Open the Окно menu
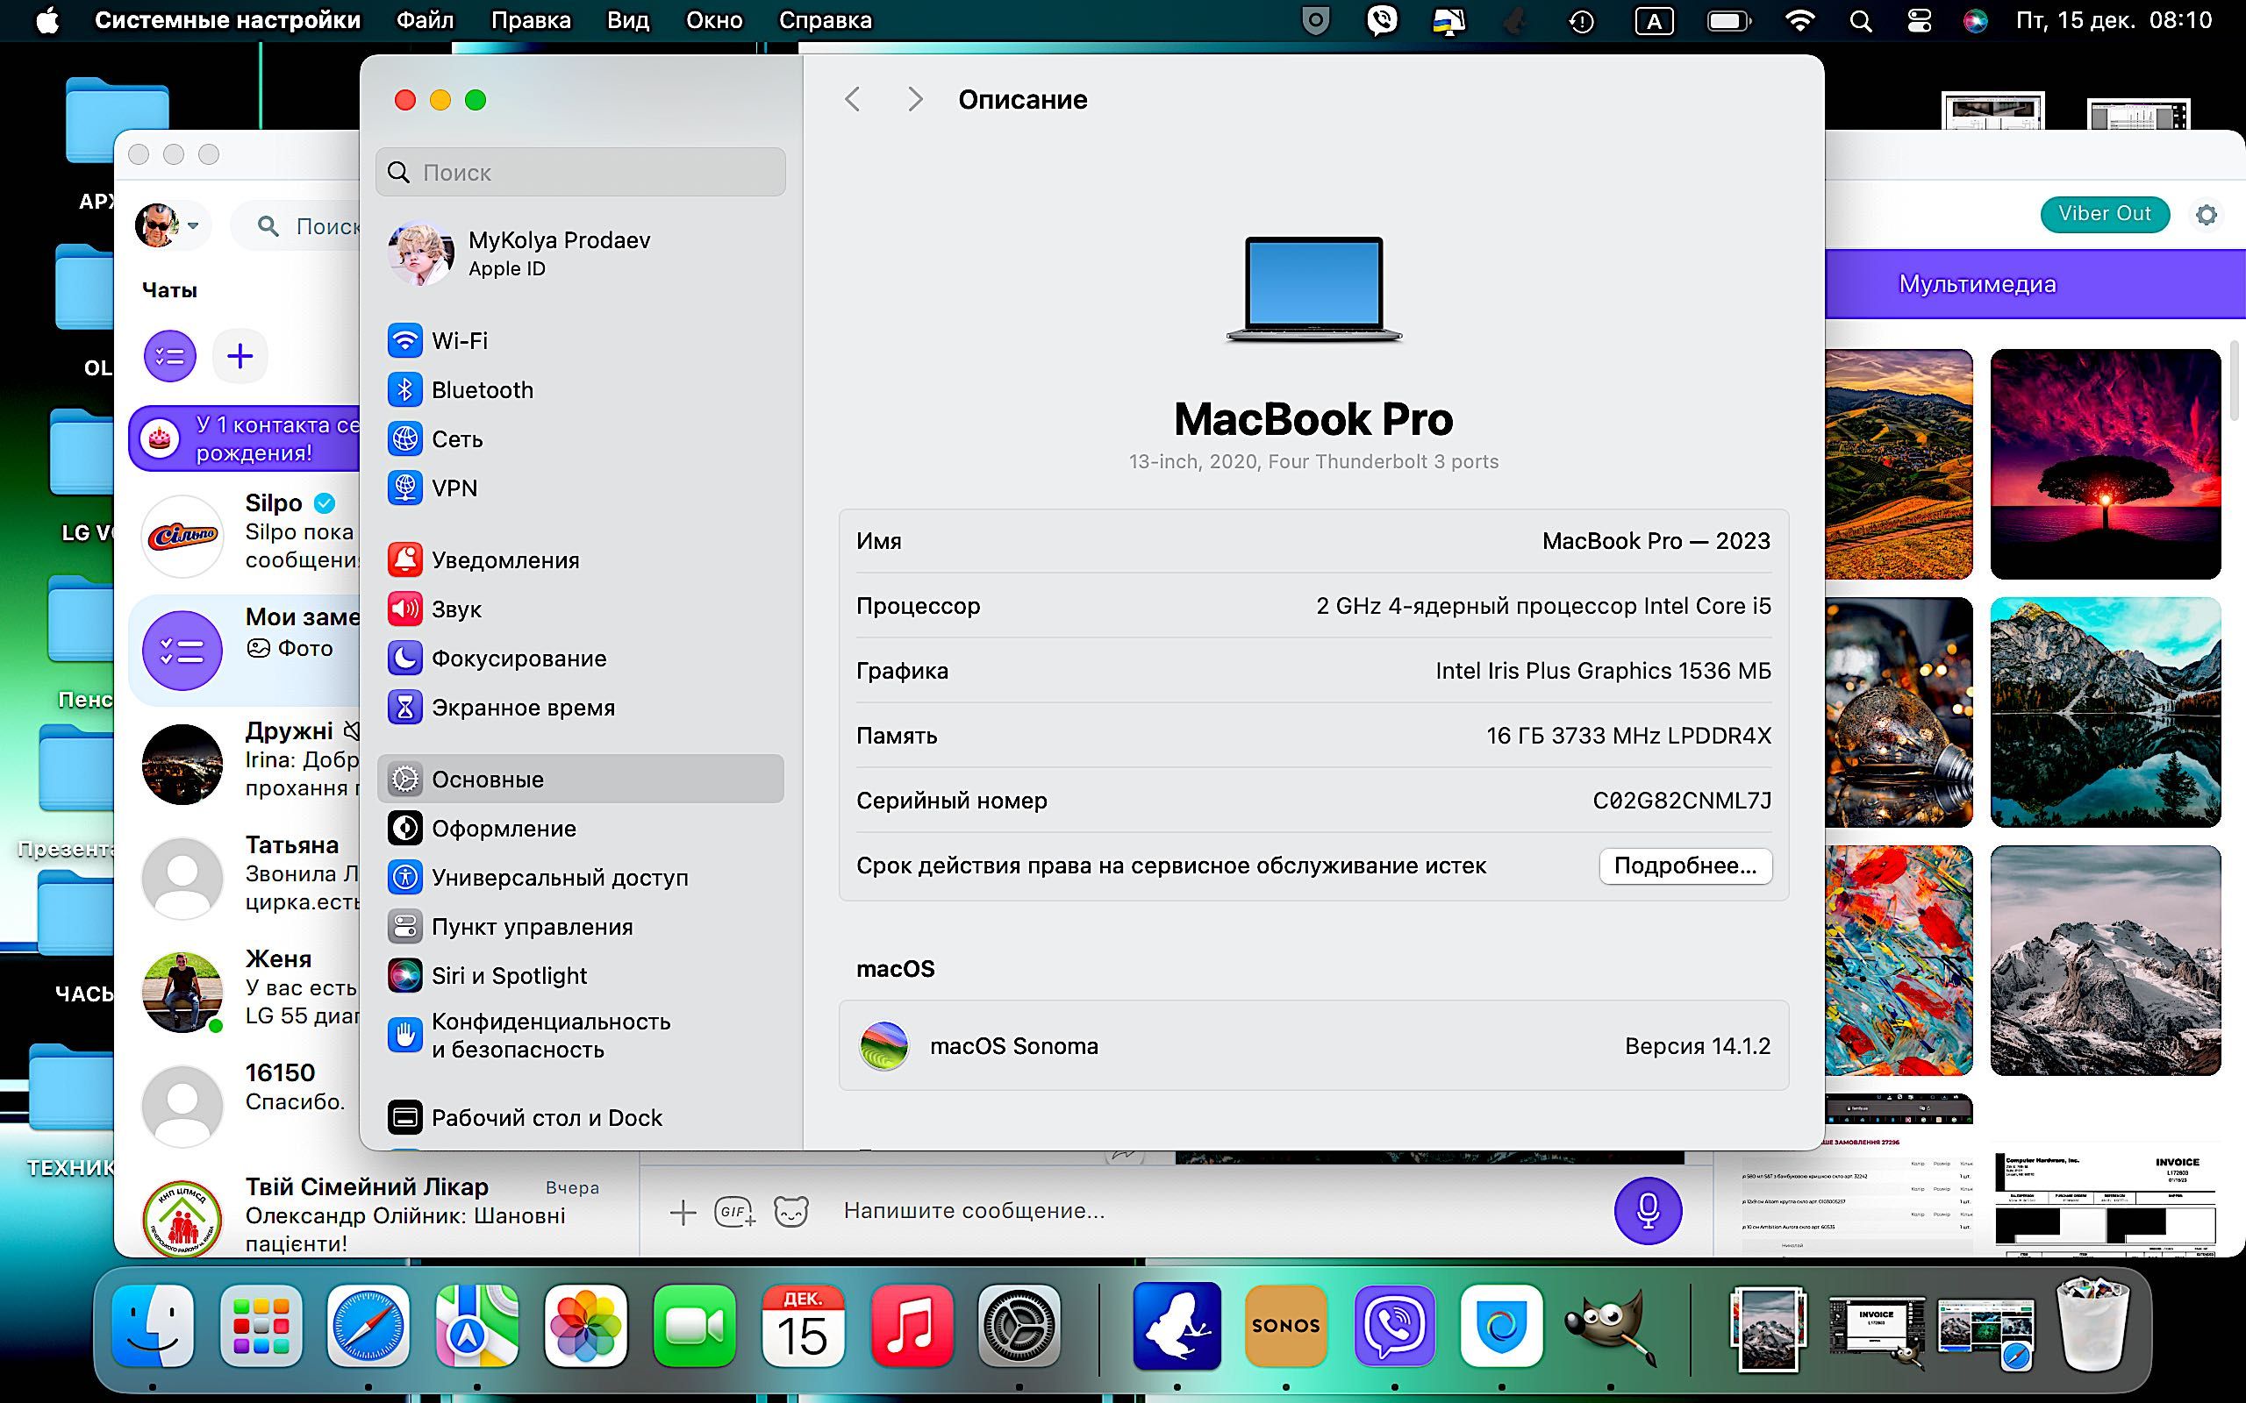 [715, 20]
